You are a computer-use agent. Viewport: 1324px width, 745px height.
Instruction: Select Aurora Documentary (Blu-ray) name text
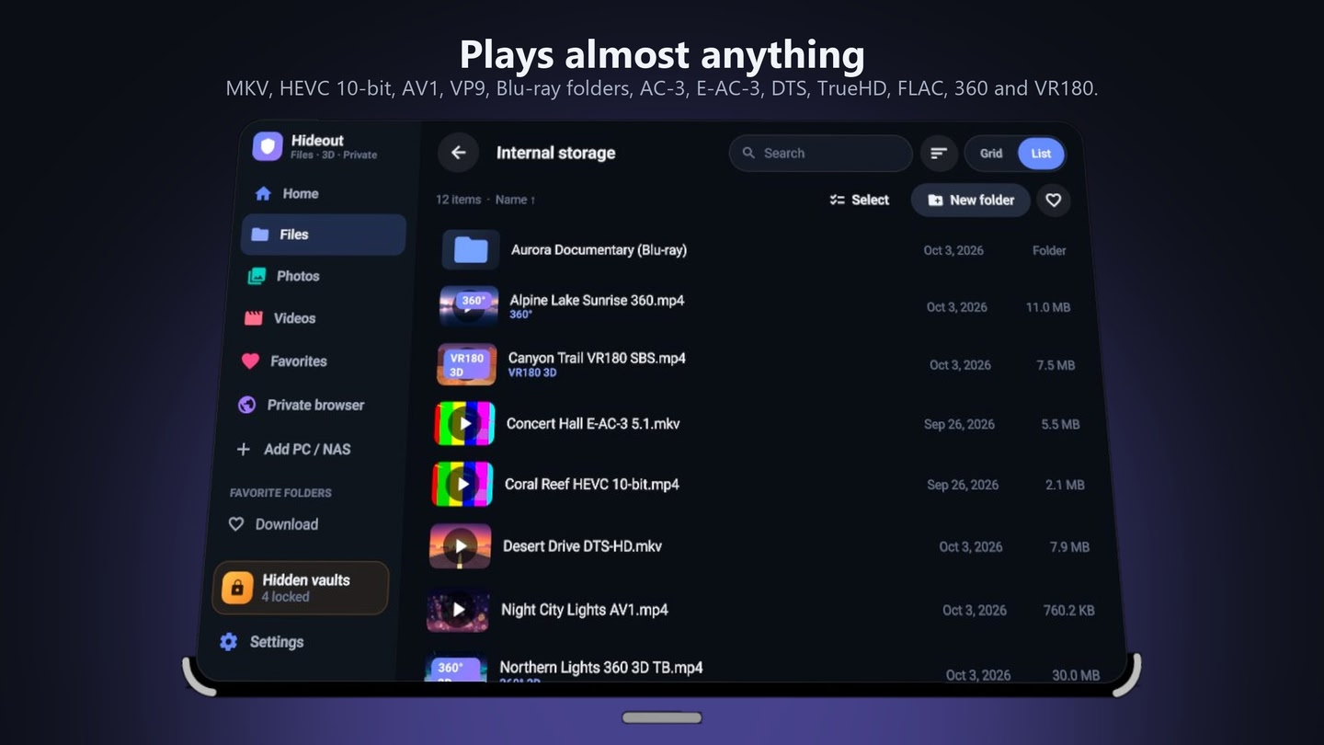(x=599, y=249)
